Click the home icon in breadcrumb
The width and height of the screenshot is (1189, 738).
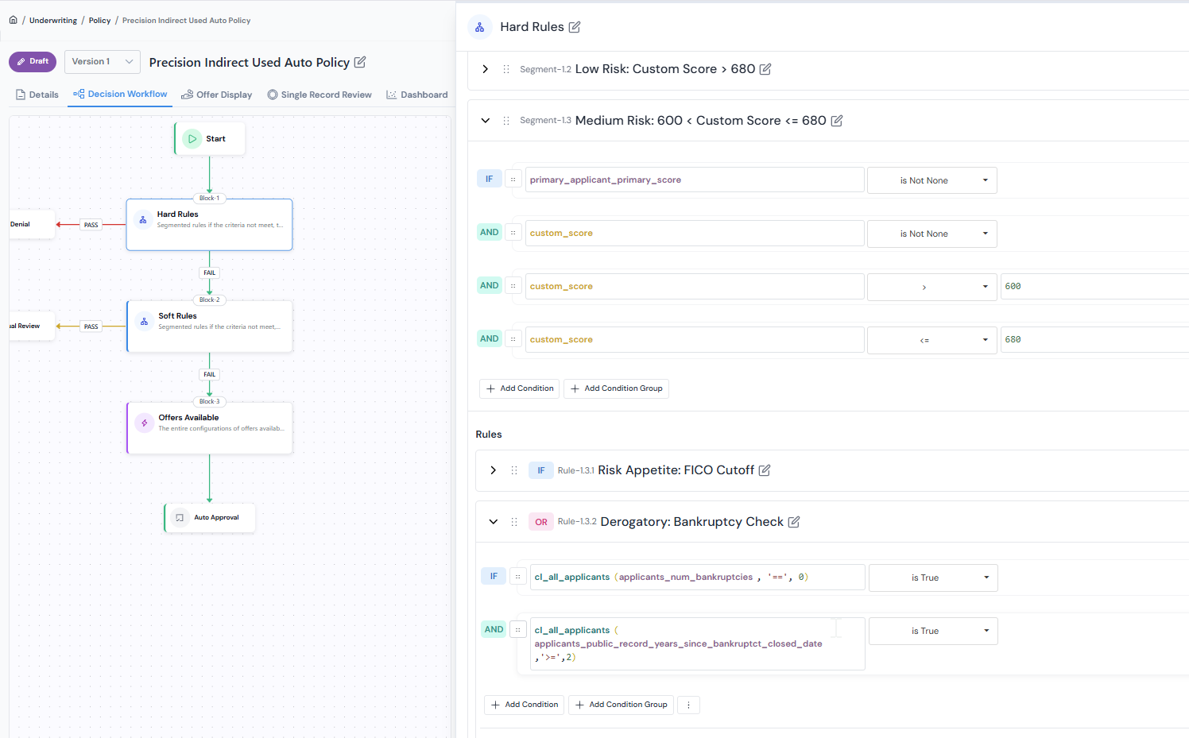coord(13,20)
